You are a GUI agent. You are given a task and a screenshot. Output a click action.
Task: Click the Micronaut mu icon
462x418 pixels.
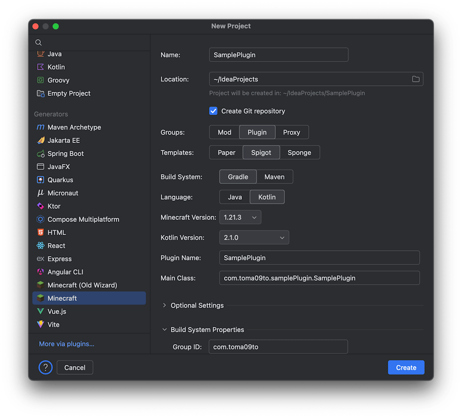(40, 193)
